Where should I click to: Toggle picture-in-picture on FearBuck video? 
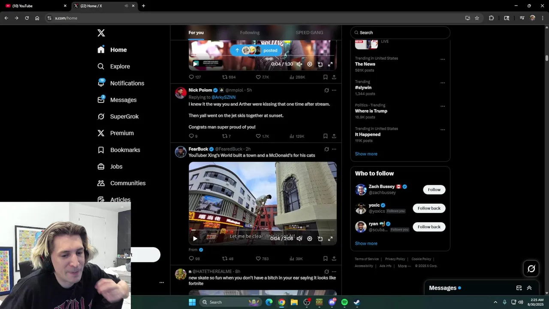320,239
